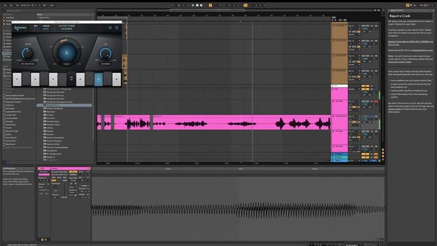Select the highlighted plug-in row in browser list
Image resolution: width=437 pixels, height=246 pixels.
[64, 105]
